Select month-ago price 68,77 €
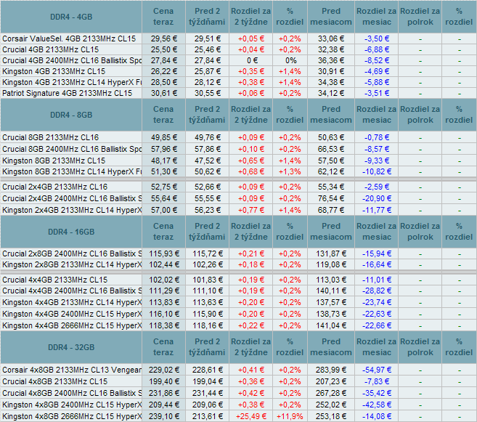 331,210
